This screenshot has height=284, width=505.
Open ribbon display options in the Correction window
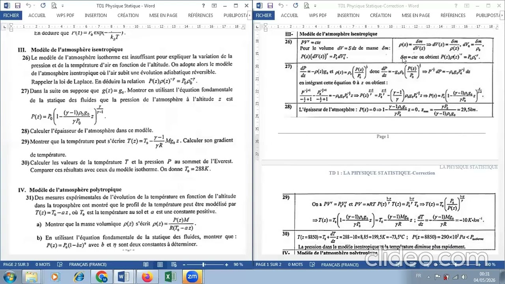(467, 6)
